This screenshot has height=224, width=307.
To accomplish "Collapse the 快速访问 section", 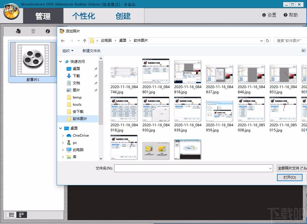I will (x=60, y=61).
